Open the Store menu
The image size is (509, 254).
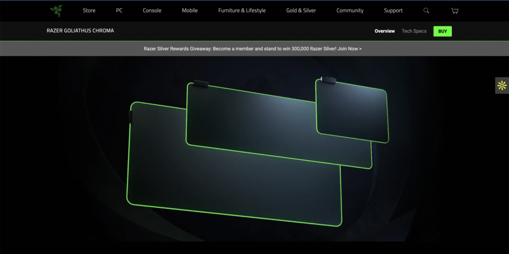coord(89,10)
